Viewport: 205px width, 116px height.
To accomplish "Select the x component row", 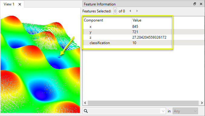I will pyautogui.click(x=144, y=27).
